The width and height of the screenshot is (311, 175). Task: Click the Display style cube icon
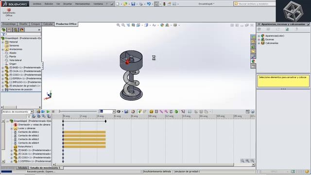click(x=146, y=25)
